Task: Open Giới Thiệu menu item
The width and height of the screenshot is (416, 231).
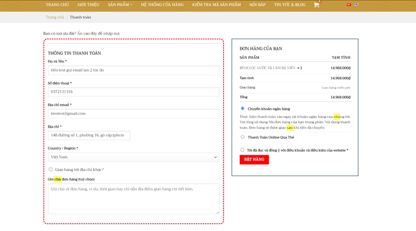Action: tap(88, 5)
